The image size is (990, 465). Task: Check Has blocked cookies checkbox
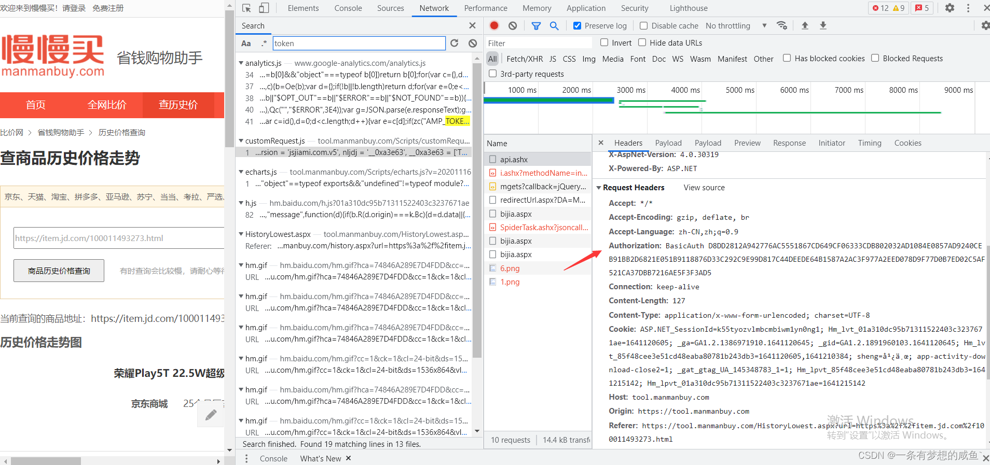(787, 58)
